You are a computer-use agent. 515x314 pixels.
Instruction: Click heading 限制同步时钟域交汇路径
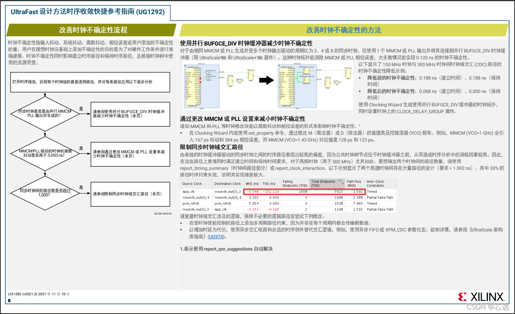[x=212, y=147]
